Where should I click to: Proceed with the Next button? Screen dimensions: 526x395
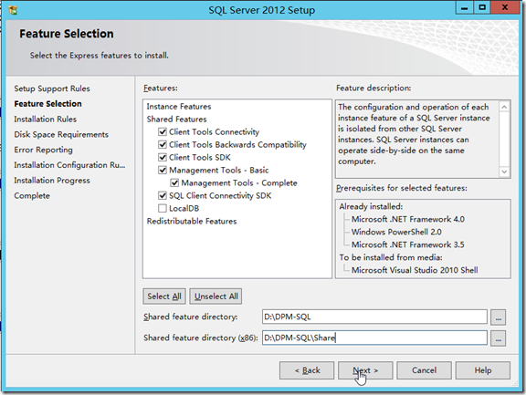(365, 370)
